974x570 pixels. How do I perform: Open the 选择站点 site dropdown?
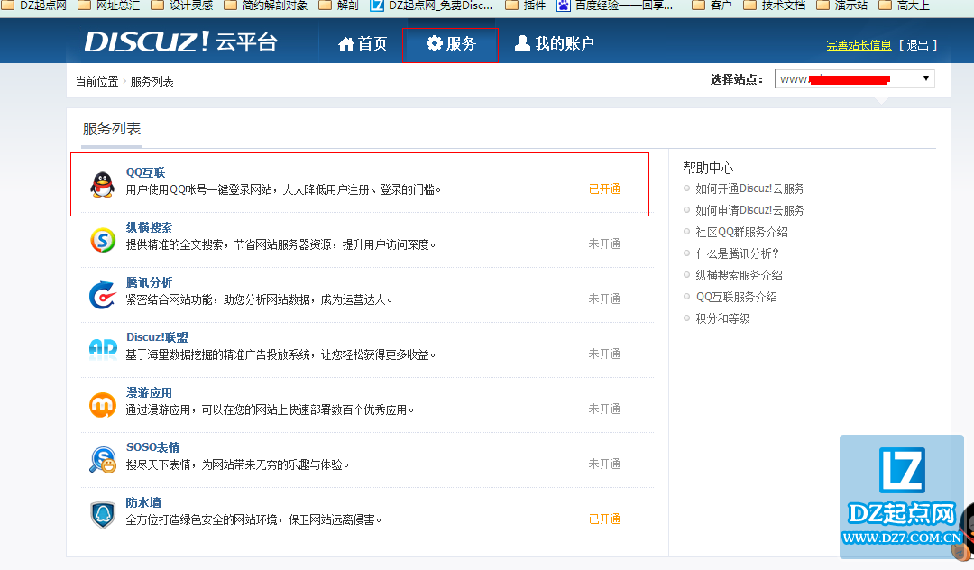tap(854, 78)
